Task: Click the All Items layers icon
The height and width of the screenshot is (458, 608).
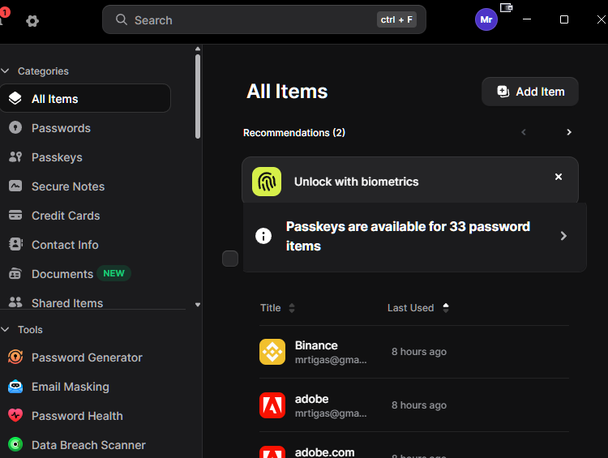Action: 15,98
